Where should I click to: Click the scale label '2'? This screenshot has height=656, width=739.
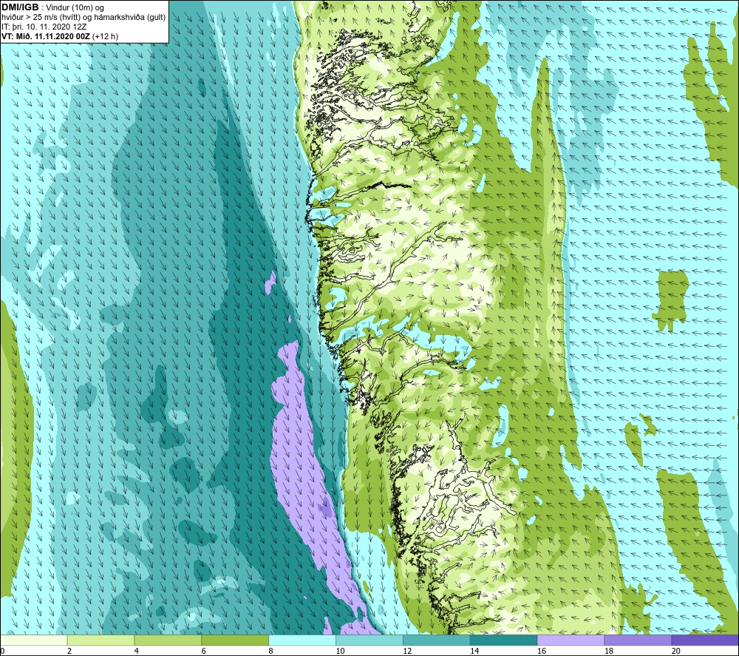click(69, 651)
